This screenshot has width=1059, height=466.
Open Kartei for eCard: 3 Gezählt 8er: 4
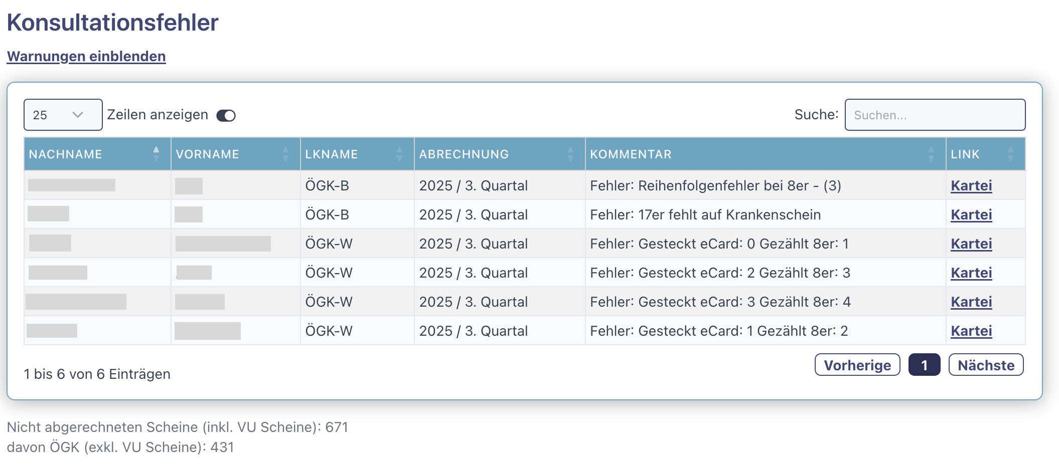coord(971,302)
